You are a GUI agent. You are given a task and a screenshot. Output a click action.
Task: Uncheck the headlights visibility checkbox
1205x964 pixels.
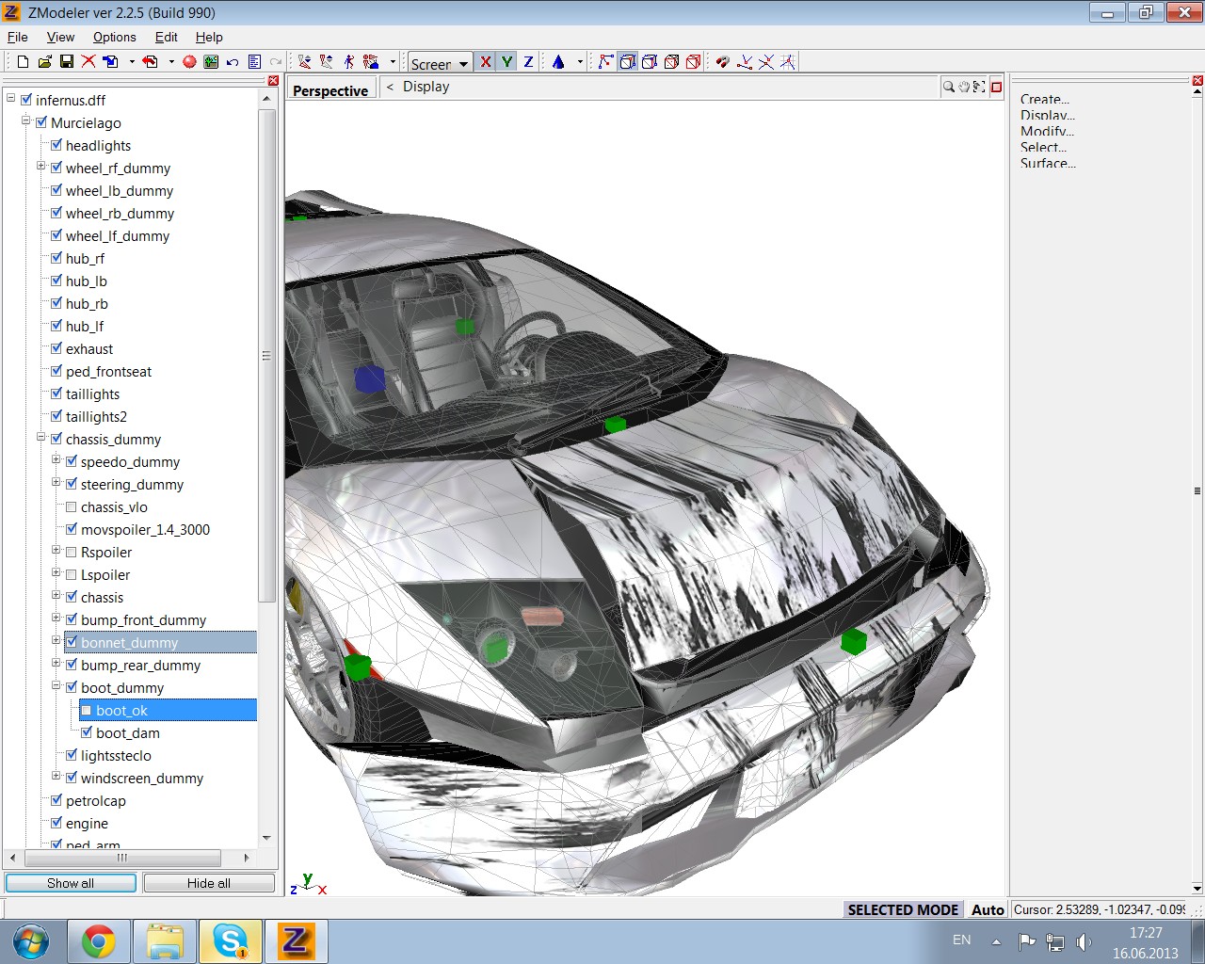coord(56,145)
